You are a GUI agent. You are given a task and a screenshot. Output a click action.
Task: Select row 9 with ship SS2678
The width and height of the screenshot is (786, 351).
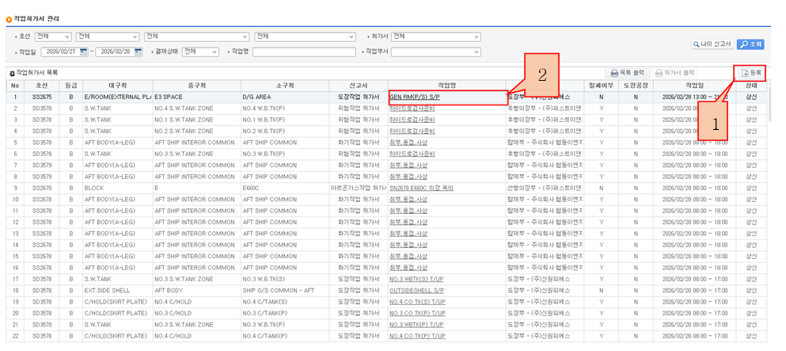42,188
